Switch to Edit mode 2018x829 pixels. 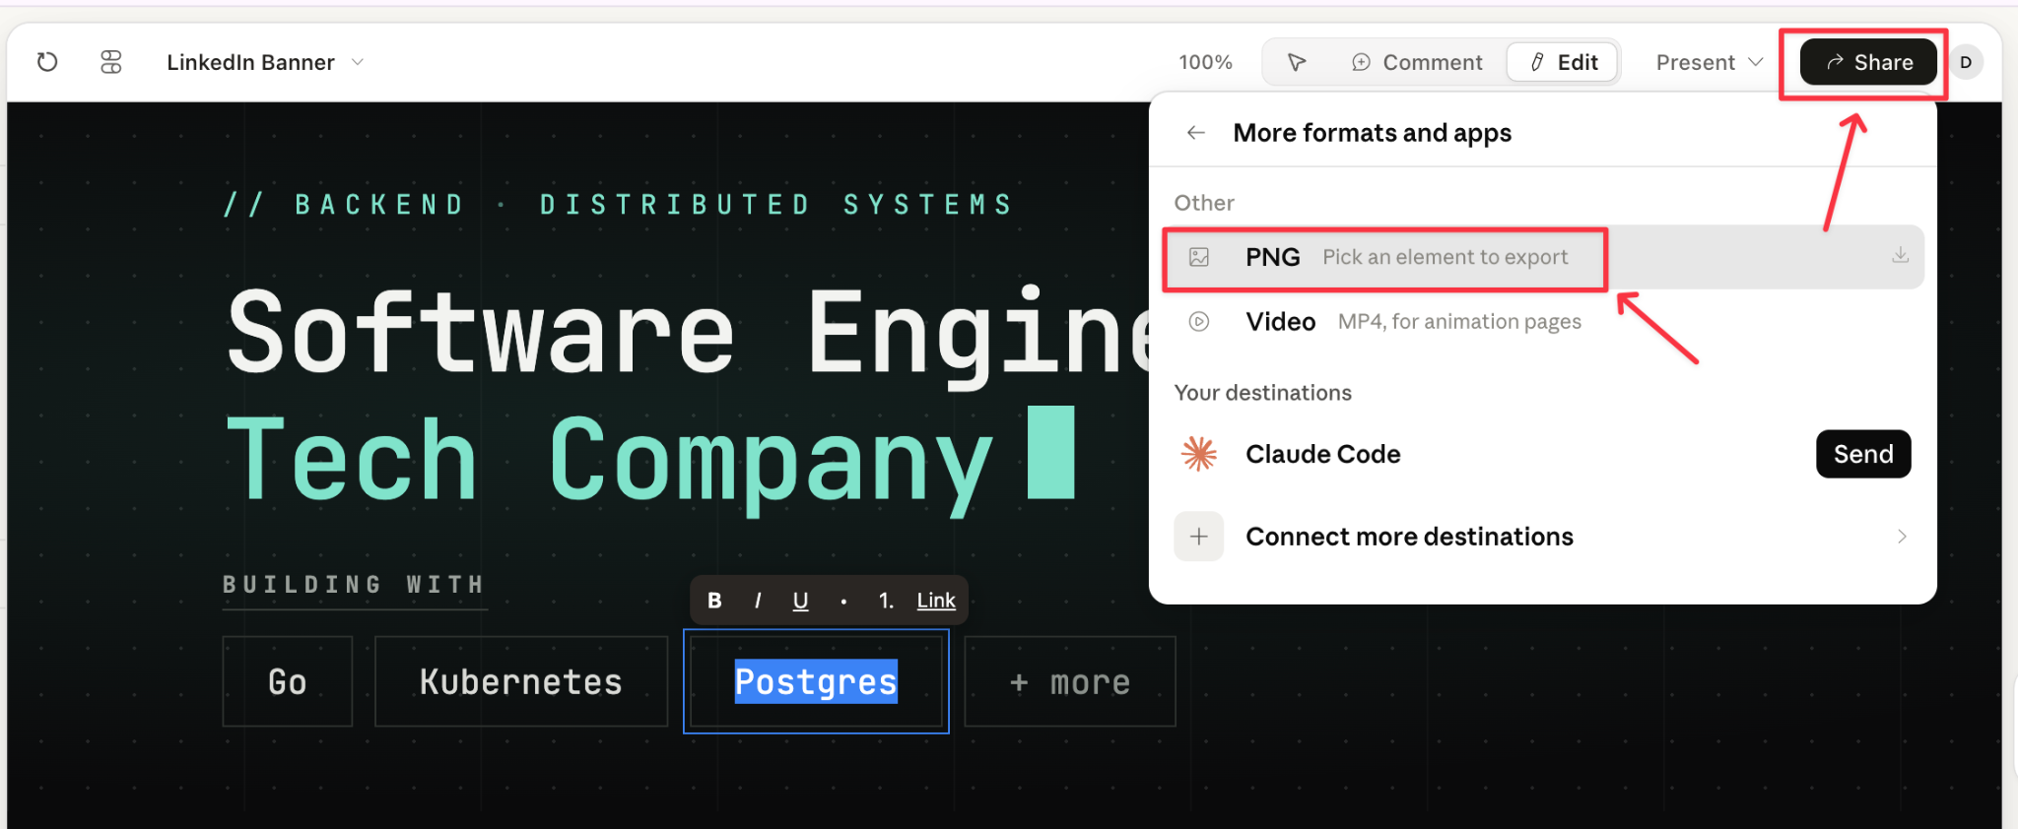[1564, 62]
